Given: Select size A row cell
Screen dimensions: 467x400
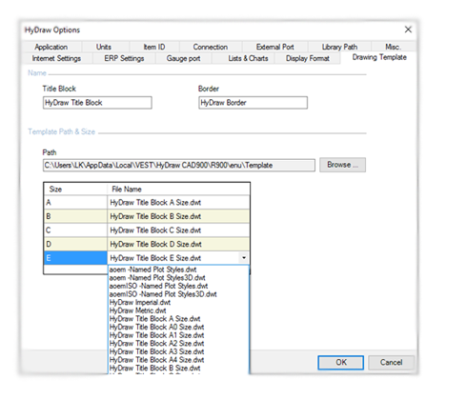Looking at the screenshot, I should coord(75,203).
